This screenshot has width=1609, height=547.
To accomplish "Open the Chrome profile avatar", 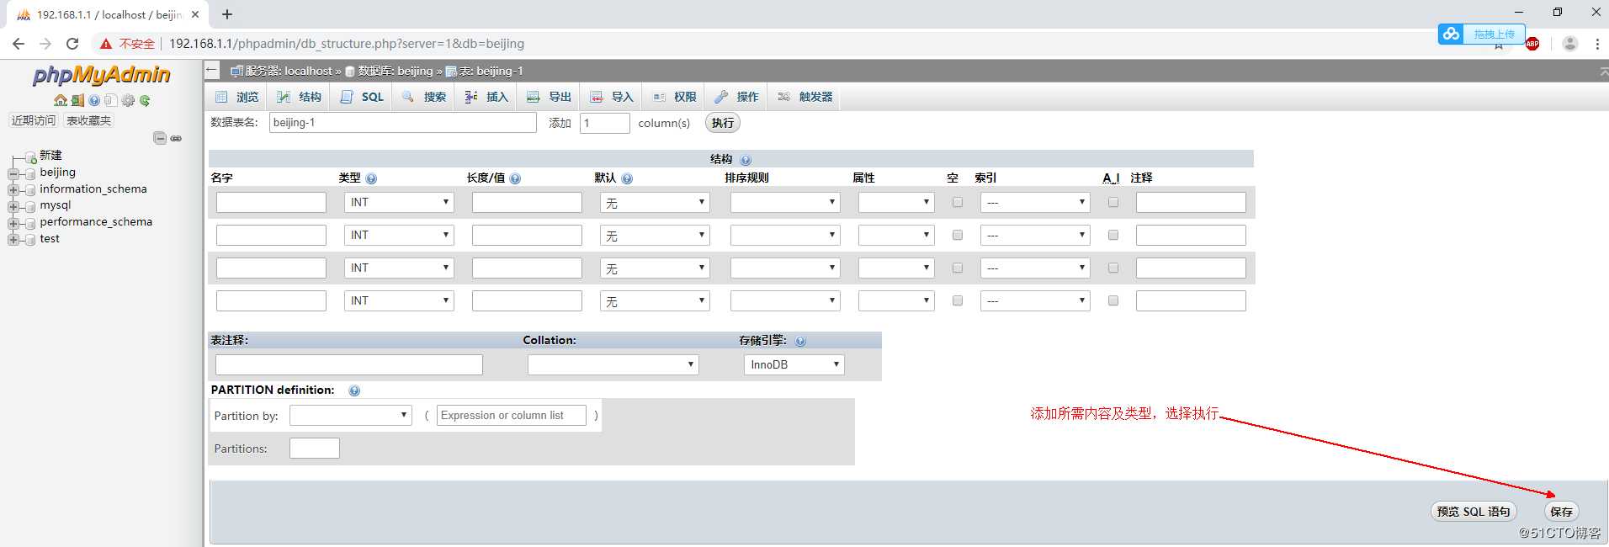I will tap(1569, 44).
